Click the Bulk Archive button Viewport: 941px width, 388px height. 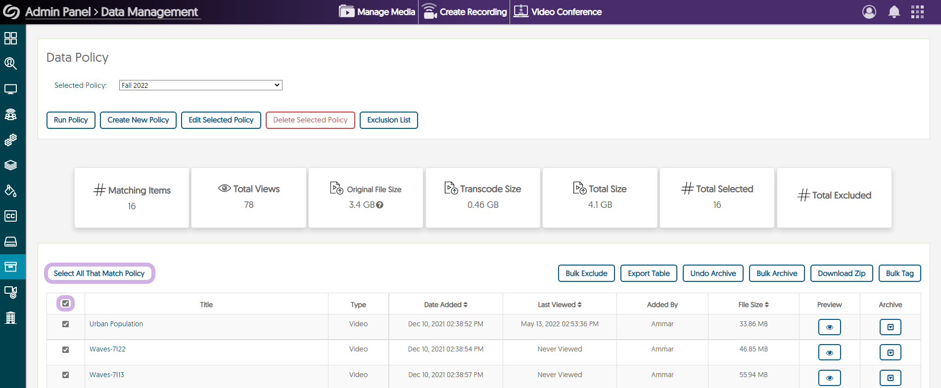coord(776,273)
